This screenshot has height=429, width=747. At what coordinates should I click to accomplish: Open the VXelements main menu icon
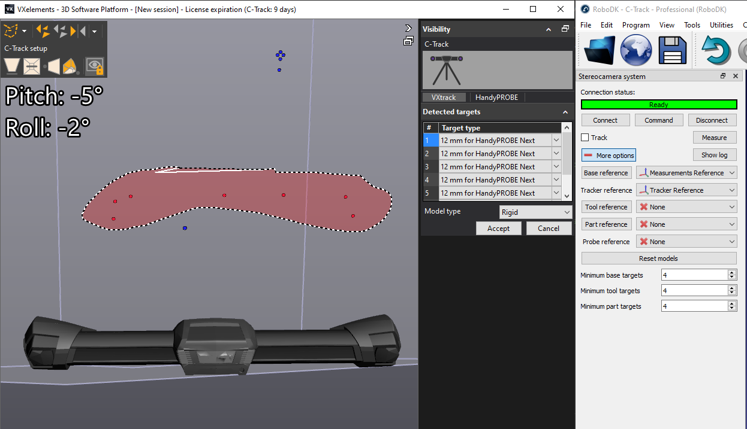(x=11, y=31)
